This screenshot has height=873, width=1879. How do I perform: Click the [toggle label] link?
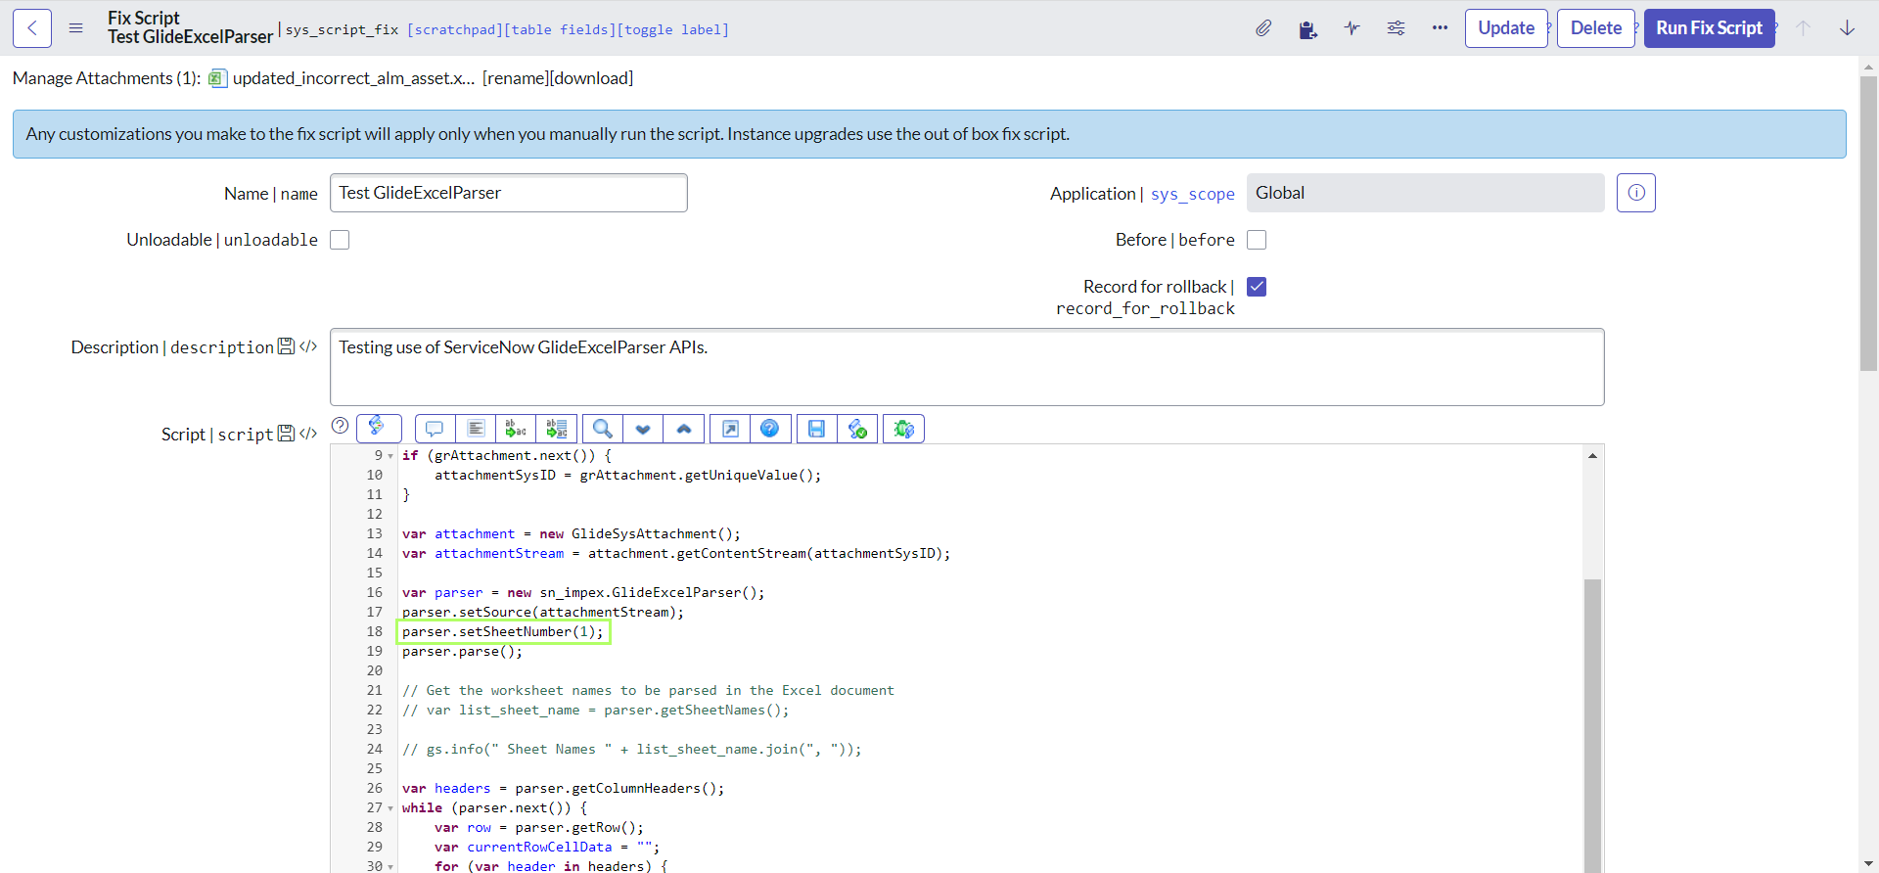click(x=673, y=29)
